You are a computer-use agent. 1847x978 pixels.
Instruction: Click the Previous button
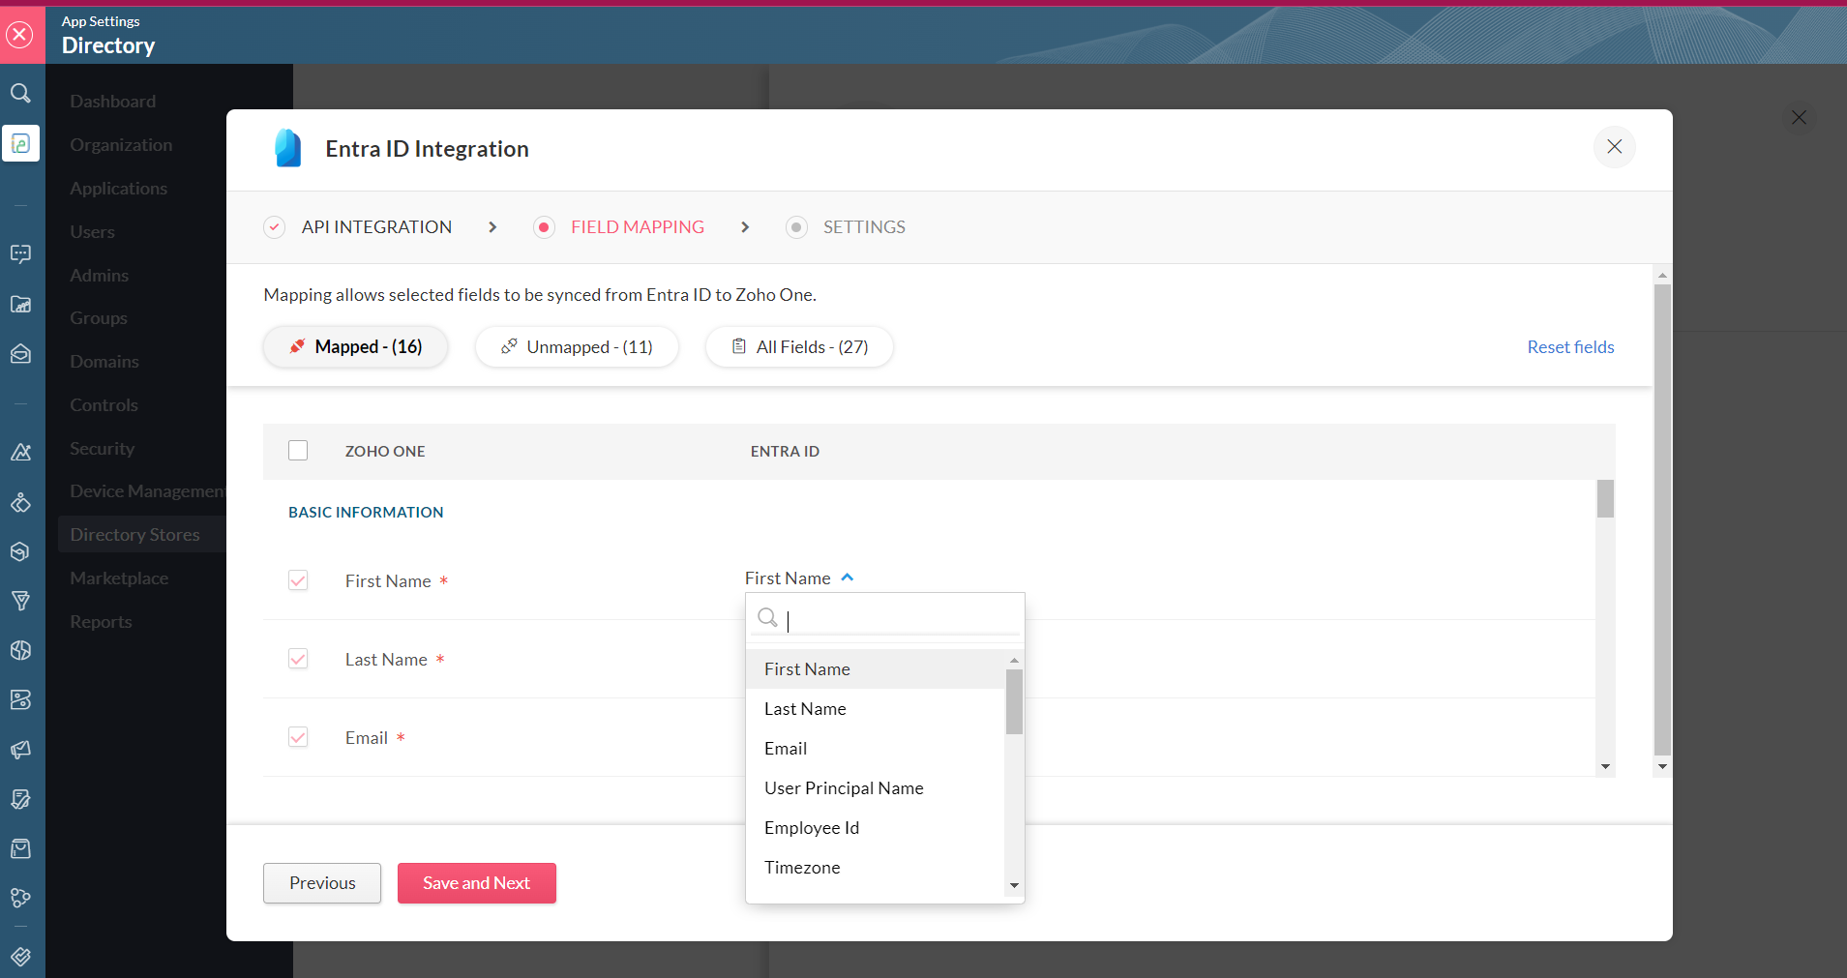coord(322,883)
